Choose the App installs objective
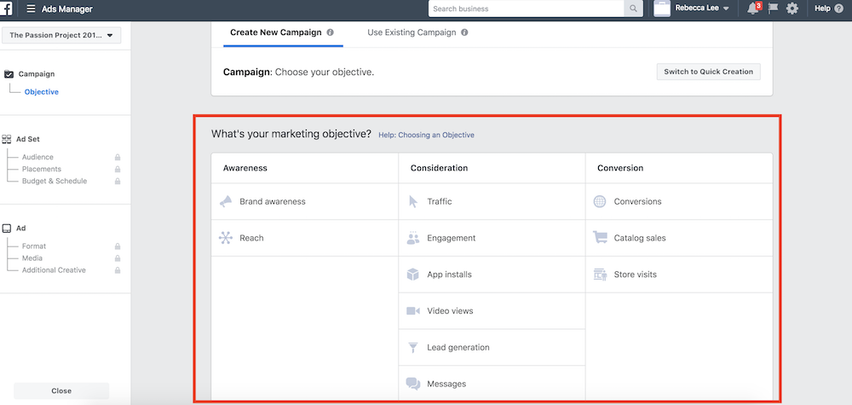Screen dimensions: 852x405 click(492, 275)
